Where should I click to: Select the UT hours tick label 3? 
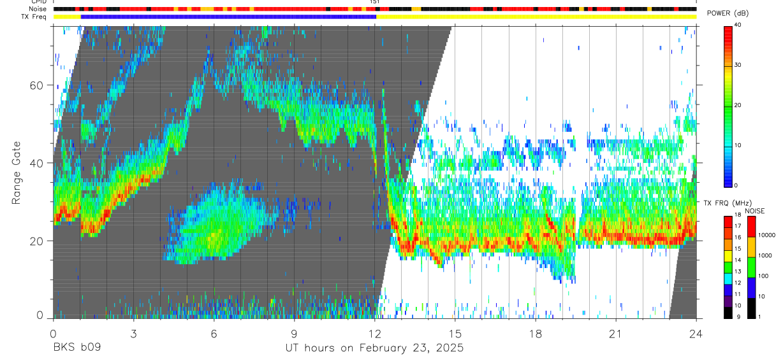click(x=133, y=334)
